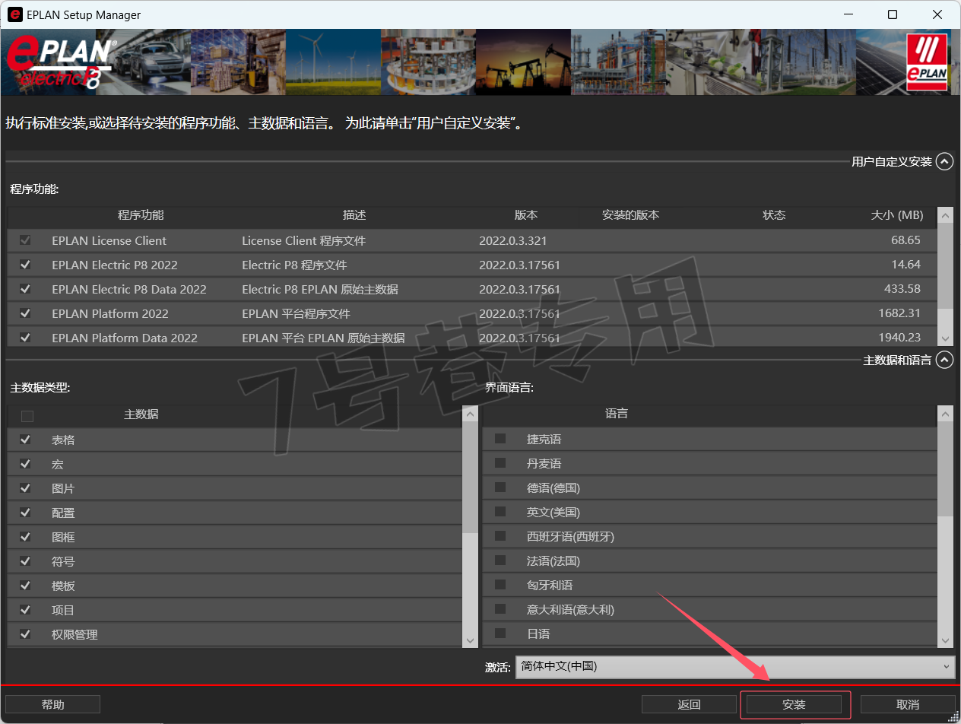This screenshot has height=724, width=961.
Task: Uncheck the 配置 master data checkbox
Action: [25, 513]
